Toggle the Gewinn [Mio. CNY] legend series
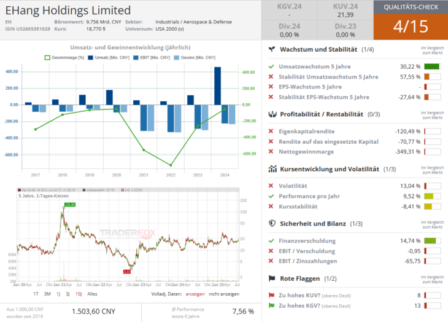 pos(195,58)
